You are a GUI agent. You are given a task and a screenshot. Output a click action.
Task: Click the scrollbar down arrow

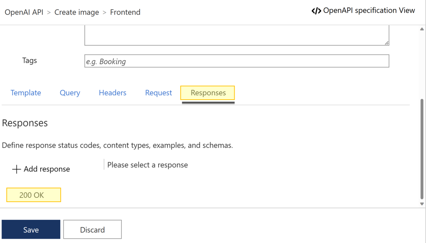coord(422,204)
